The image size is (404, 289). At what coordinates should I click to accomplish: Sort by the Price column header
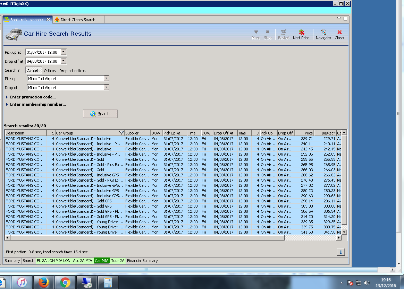tap(304, 133)
